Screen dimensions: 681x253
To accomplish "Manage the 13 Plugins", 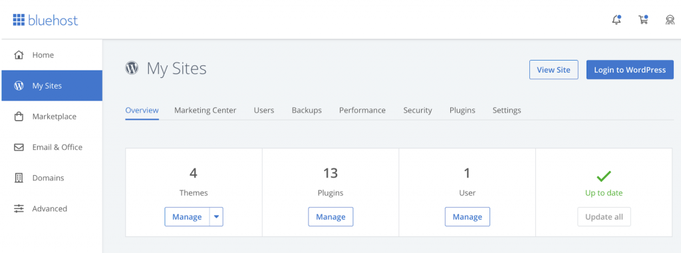I will (x=331, y=216).
